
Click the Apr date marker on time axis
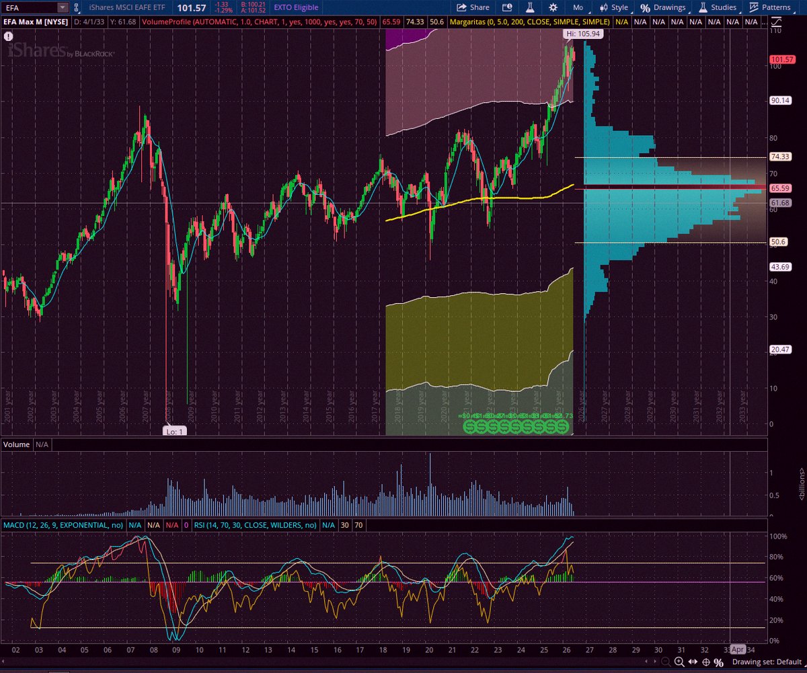click(738, 649)
